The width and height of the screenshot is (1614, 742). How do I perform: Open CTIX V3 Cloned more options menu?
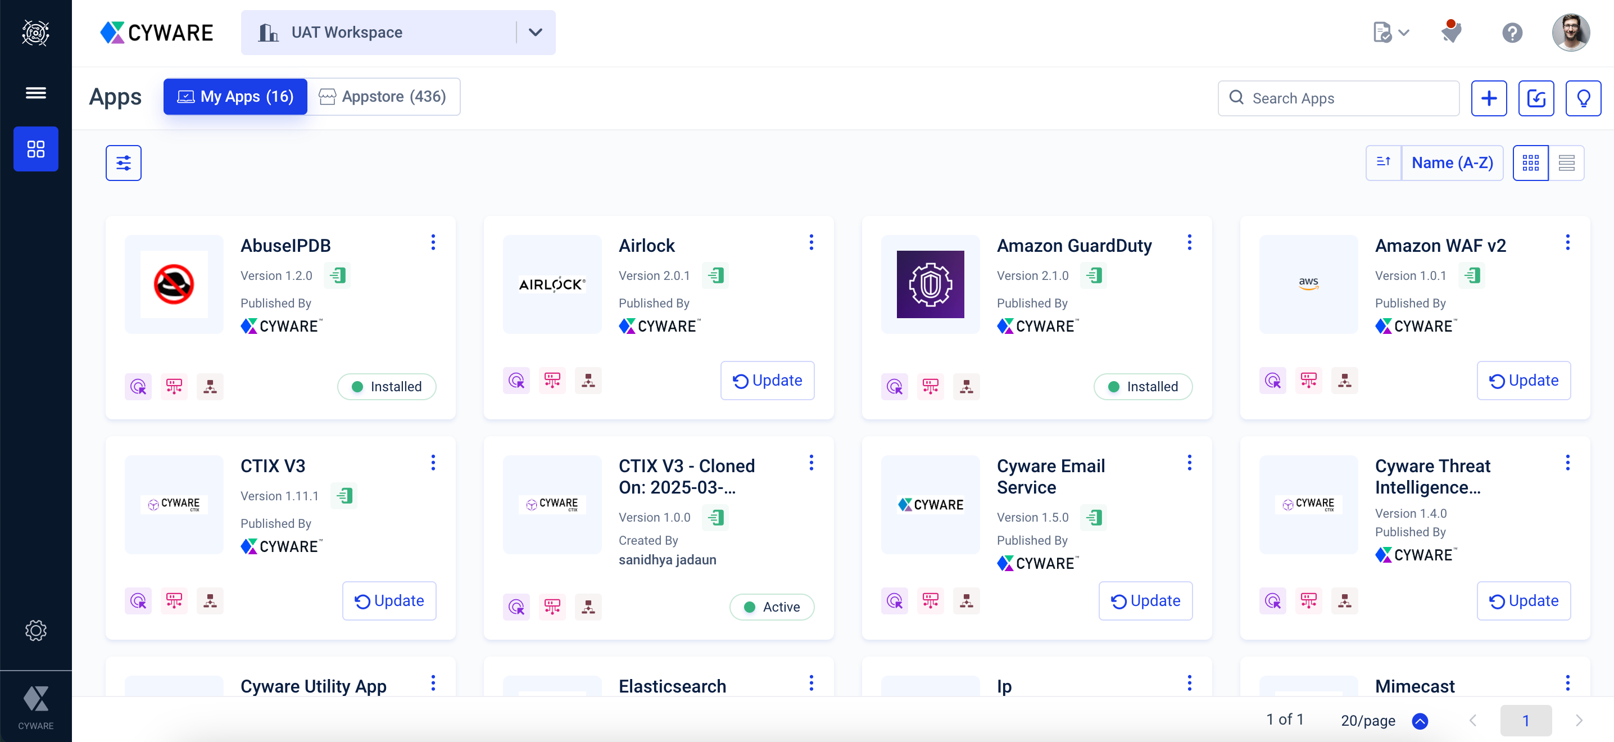[x=811, y=463]
